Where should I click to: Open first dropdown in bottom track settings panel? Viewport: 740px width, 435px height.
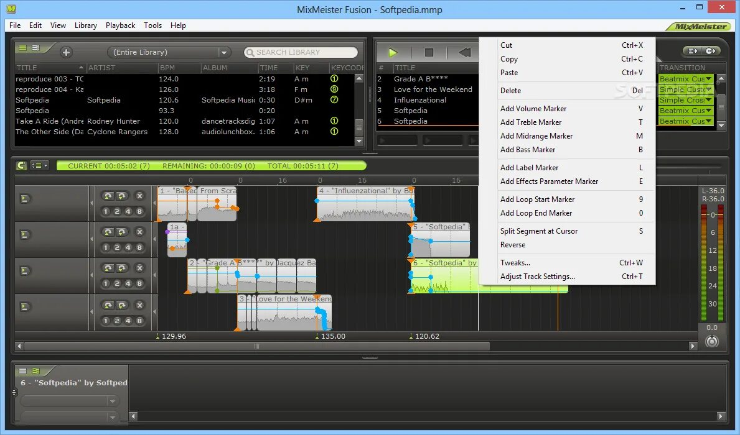coord(69,401)
